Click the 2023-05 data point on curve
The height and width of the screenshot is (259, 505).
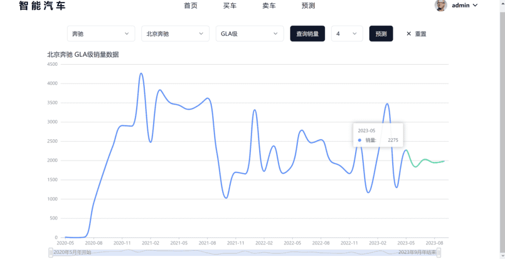coord(406,150)
